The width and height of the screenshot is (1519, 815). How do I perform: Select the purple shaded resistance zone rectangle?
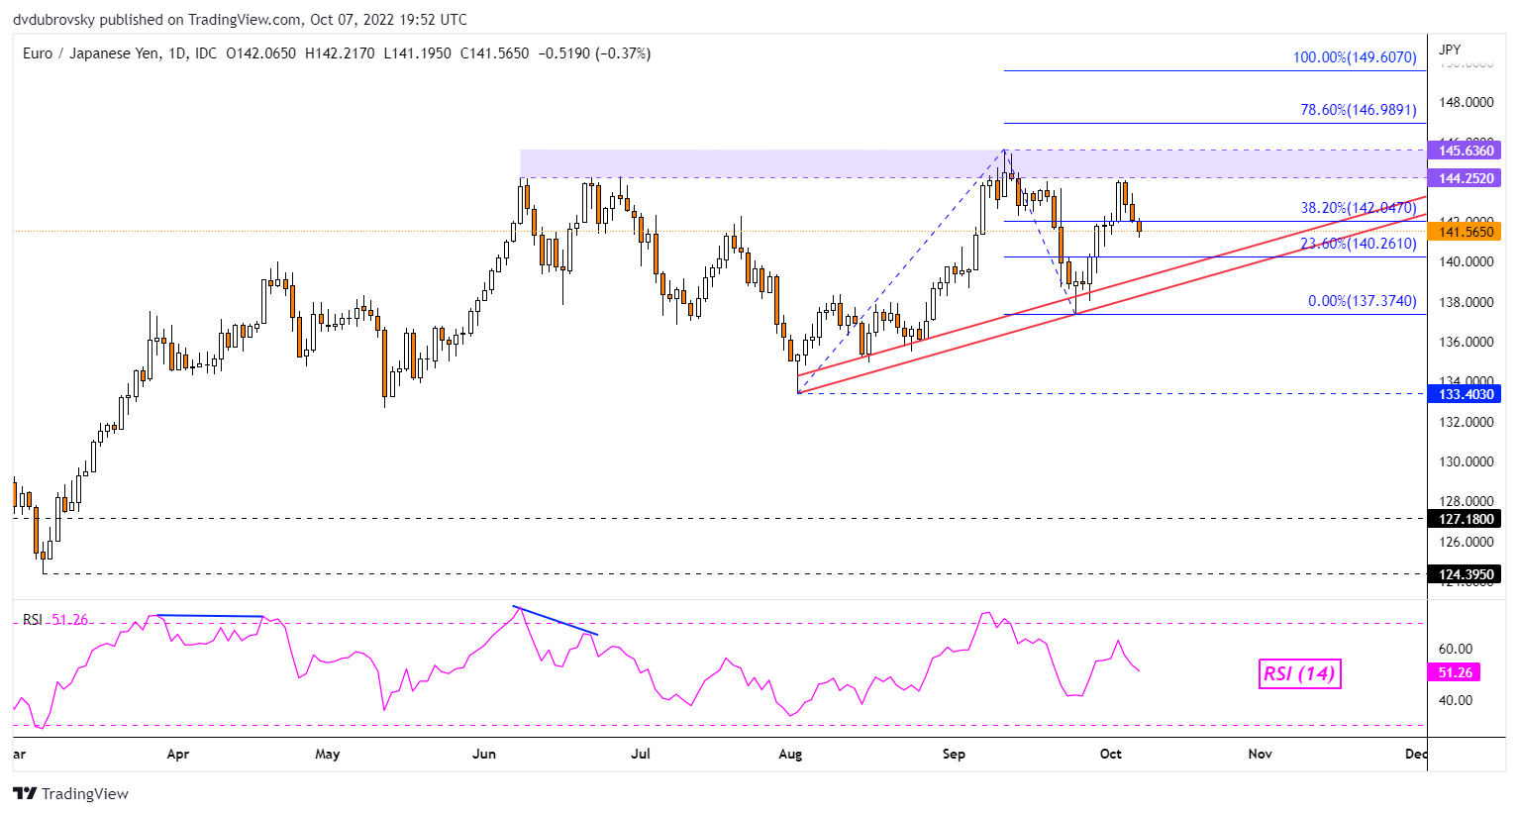(973, 164)
